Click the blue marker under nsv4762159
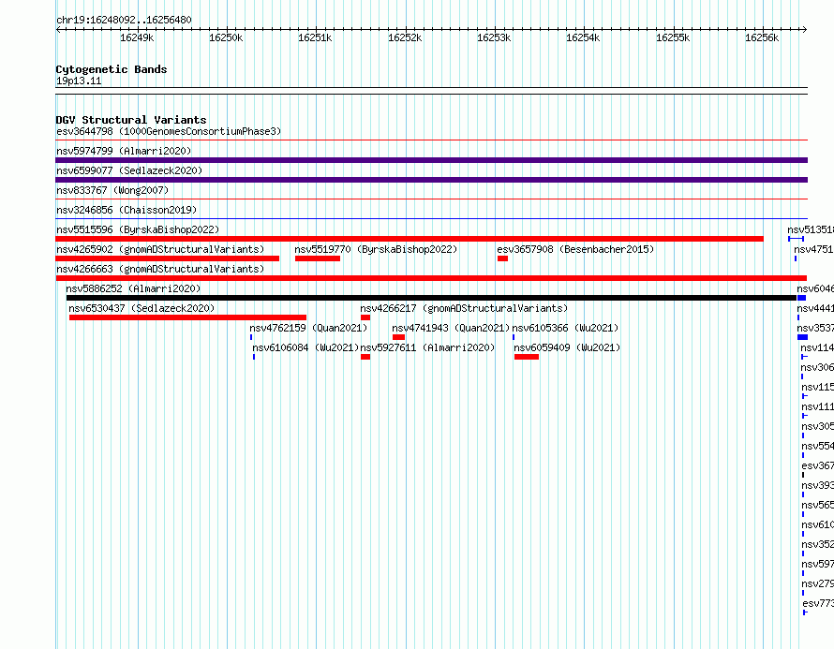 coord(251,337)
